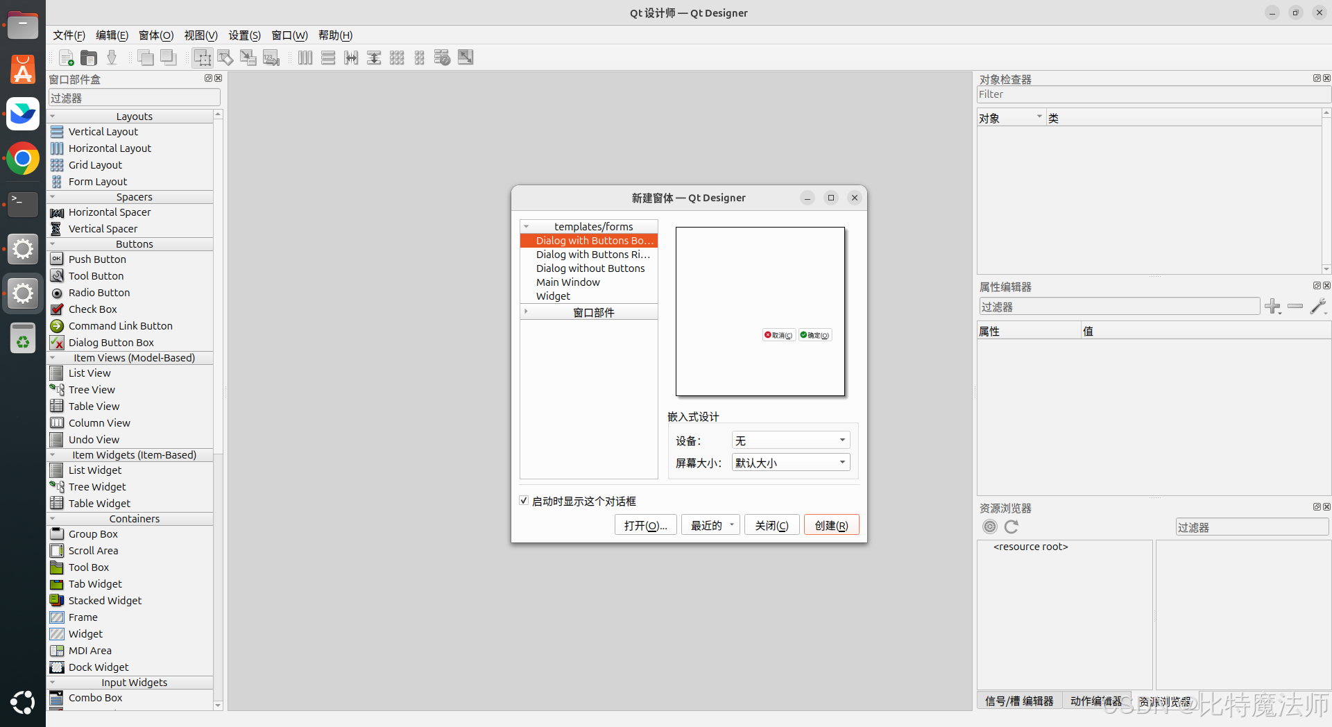The image size is (1332, 727).
Task: Click the Edit Tab Order toolbar icon
Action: click(271, 58)
